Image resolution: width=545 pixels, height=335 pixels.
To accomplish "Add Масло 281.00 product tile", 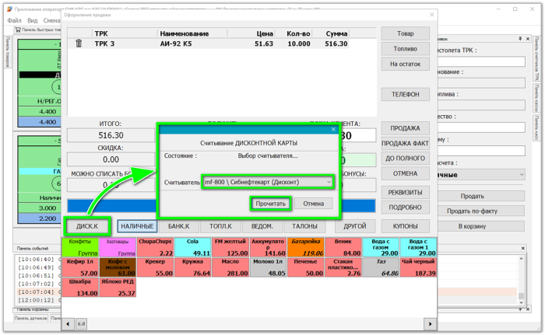I will 230,267.
